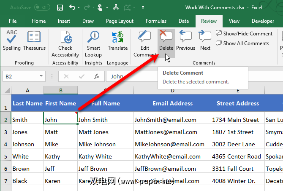The height and width of the screenshot is (191, 283).
Task: Open Smart Lookup
Action: pos(93,44)
